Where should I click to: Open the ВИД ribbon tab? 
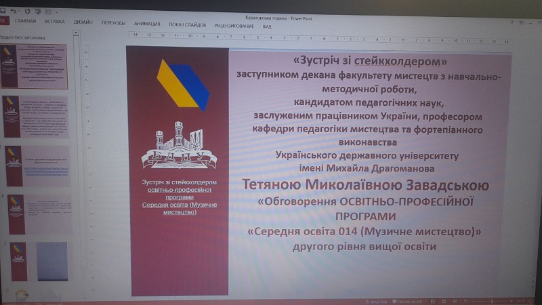pyautogui.click(x=267, y=26)
